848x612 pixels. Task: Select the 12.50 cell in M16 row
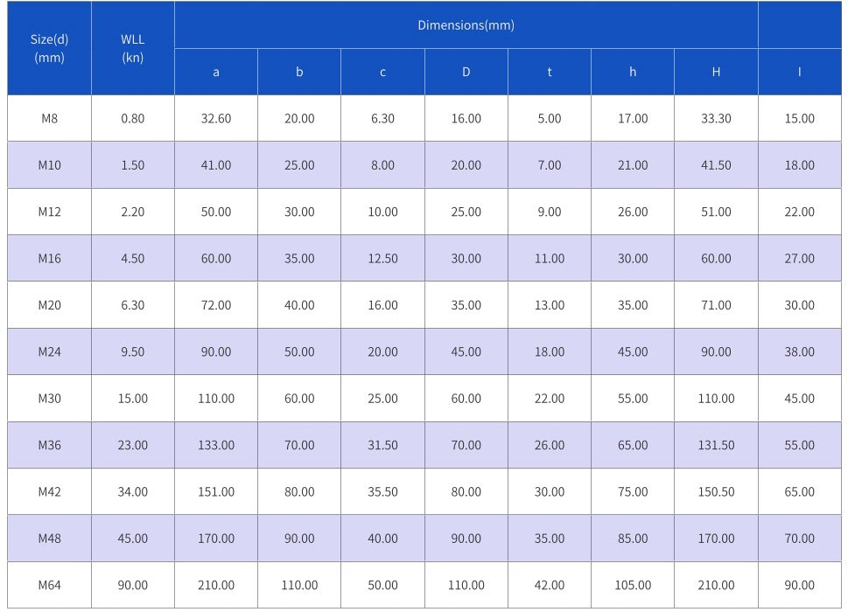pyautogui.click(x=382, y=259)
